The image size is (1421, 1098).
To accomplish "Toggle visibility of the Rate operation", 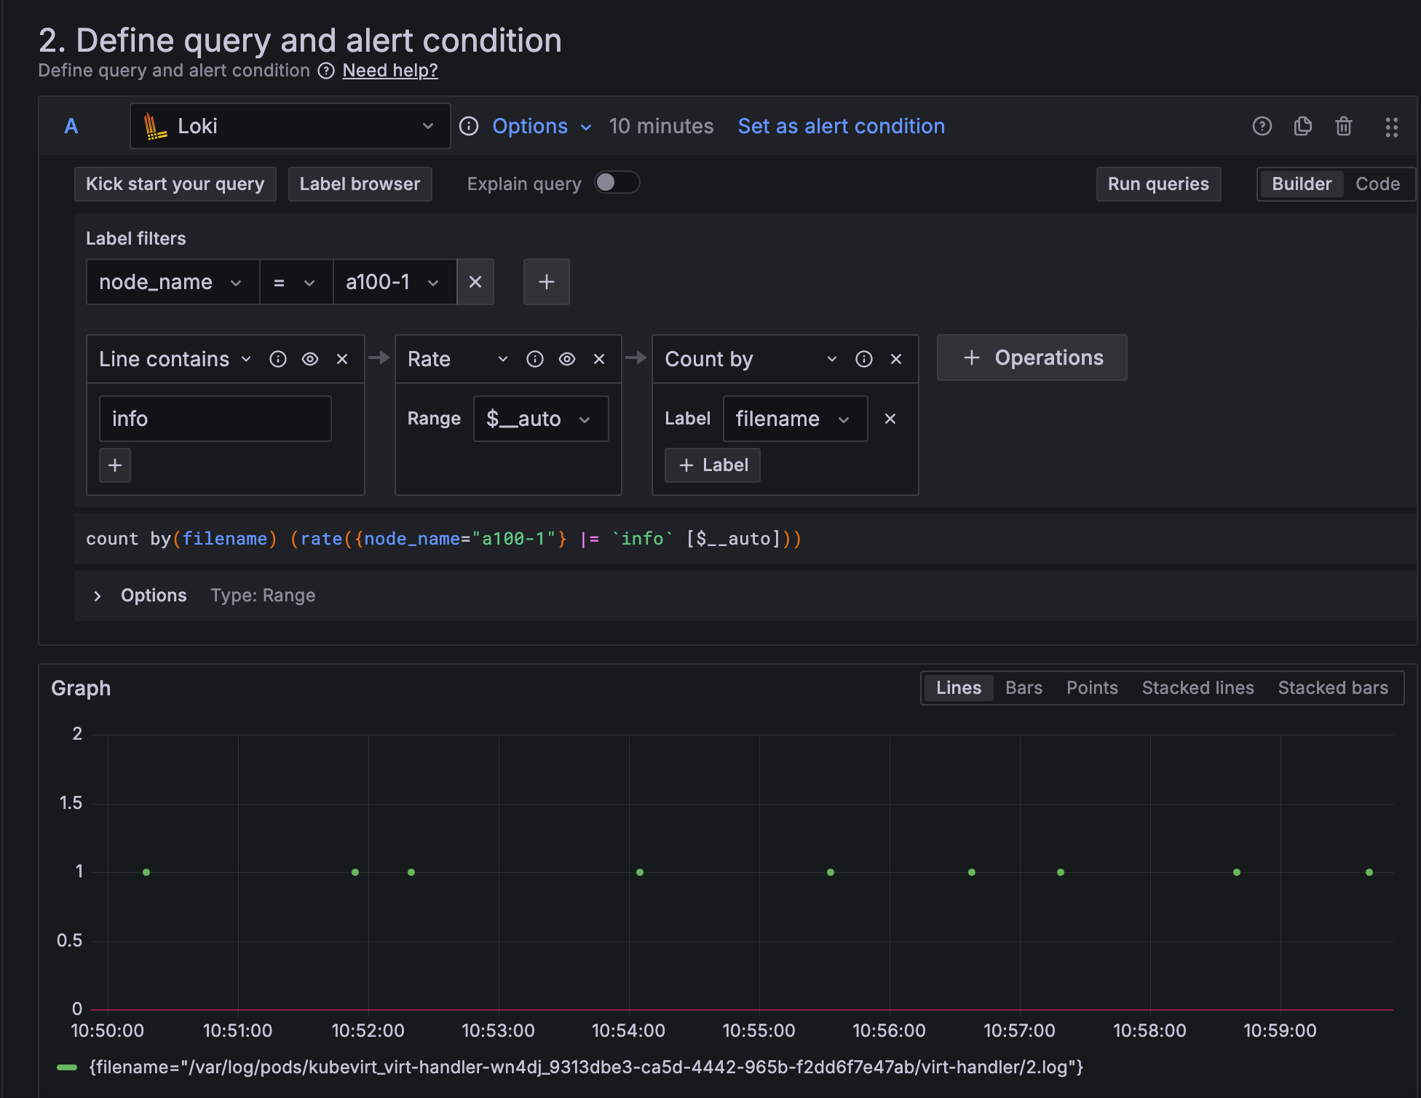I will coord(567,359).
